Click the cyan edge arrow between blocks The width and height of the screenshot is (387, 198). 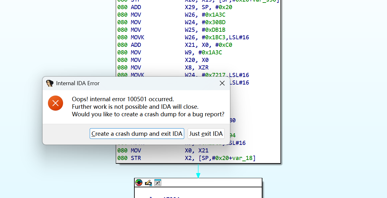tap(198, 171)
